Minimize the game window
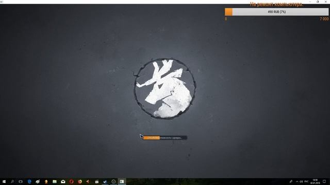 coord(310,2)
